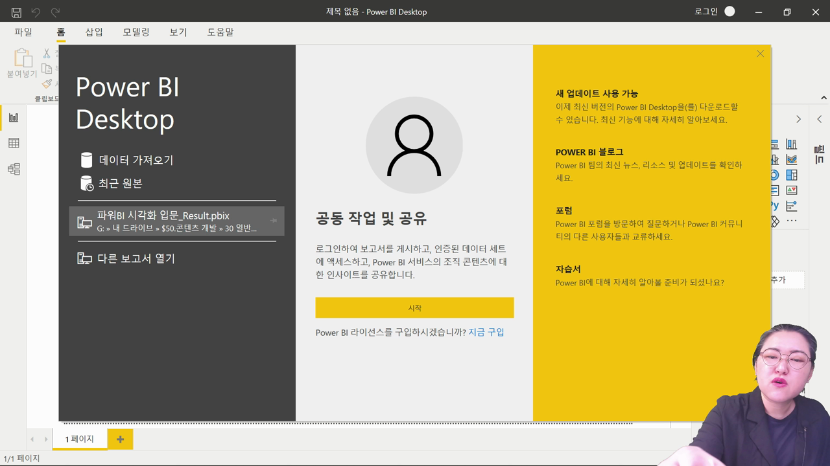Select the KPI visual icon

coord(792,190)
